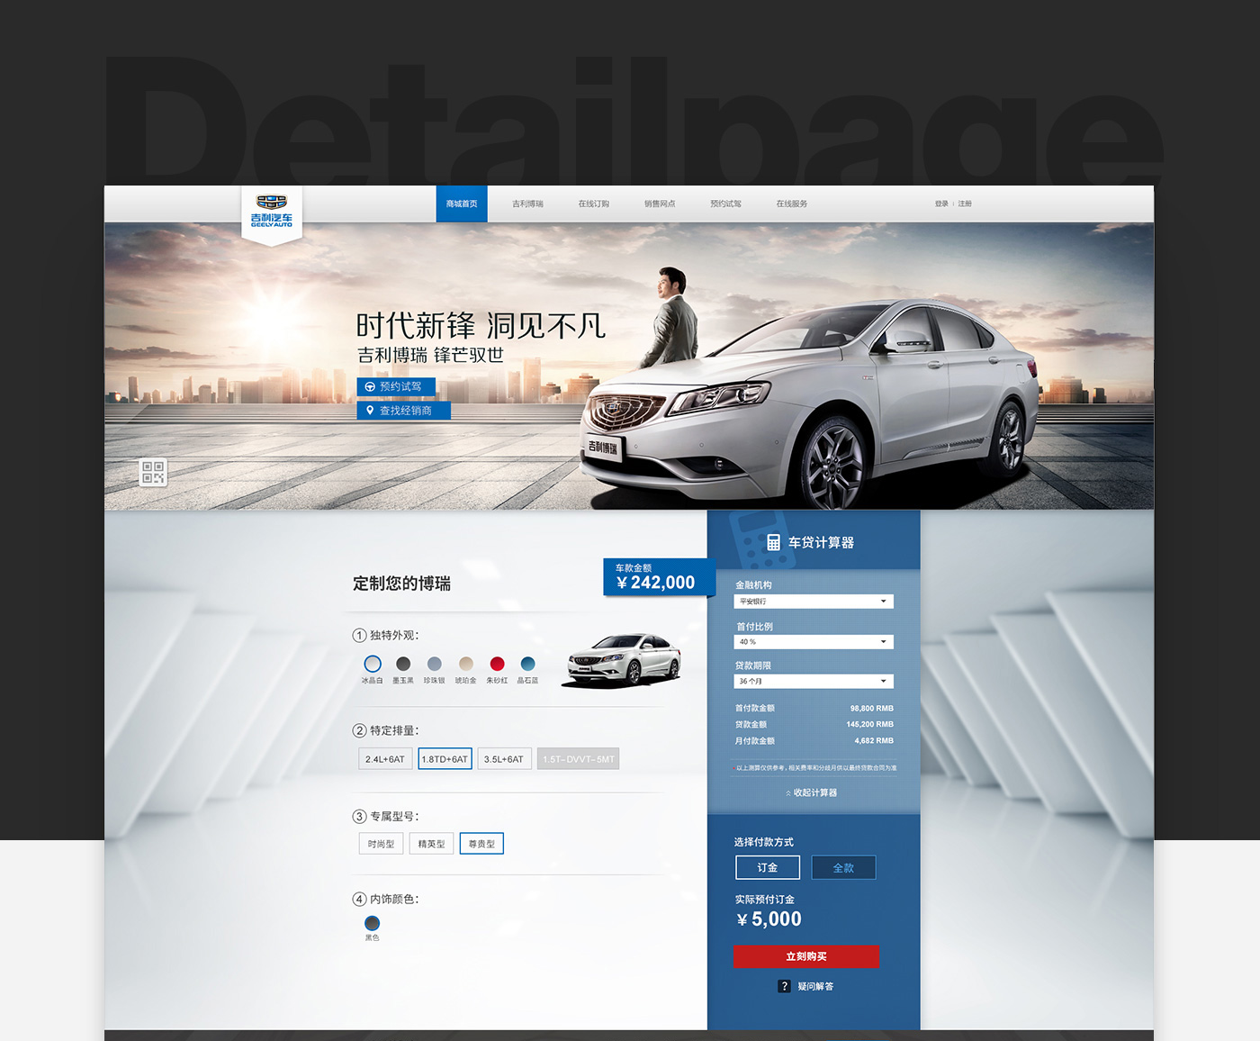Screen dimensions: 1260x1041
Task: Click the ¥242,000 price tag
Action: coord(659,577)
